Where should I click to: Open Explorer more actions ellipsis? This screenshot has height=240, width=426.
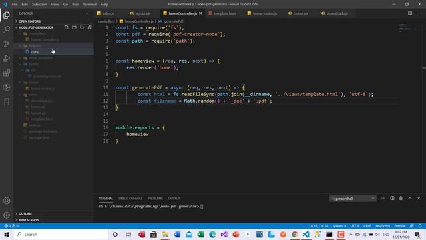pos(86,13)
